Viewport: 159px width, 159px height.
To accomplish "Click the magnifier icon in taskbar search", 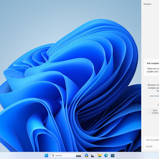I will point(53,156).
